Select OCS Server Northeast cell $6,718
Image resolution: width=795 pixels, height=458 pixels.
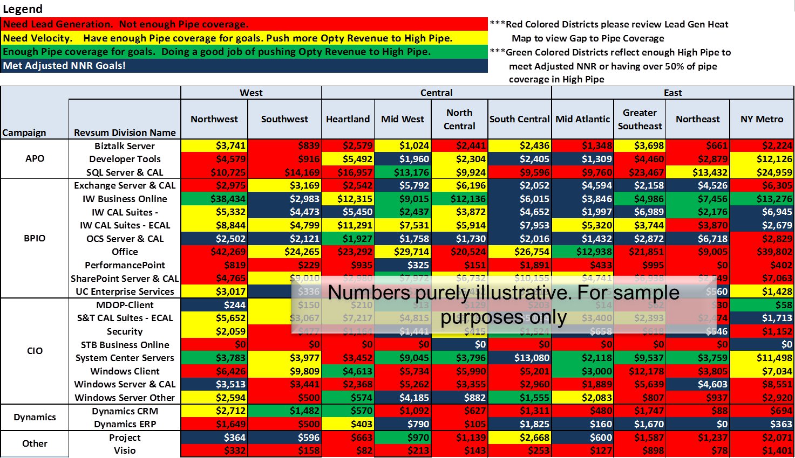(x=698, y=239)
